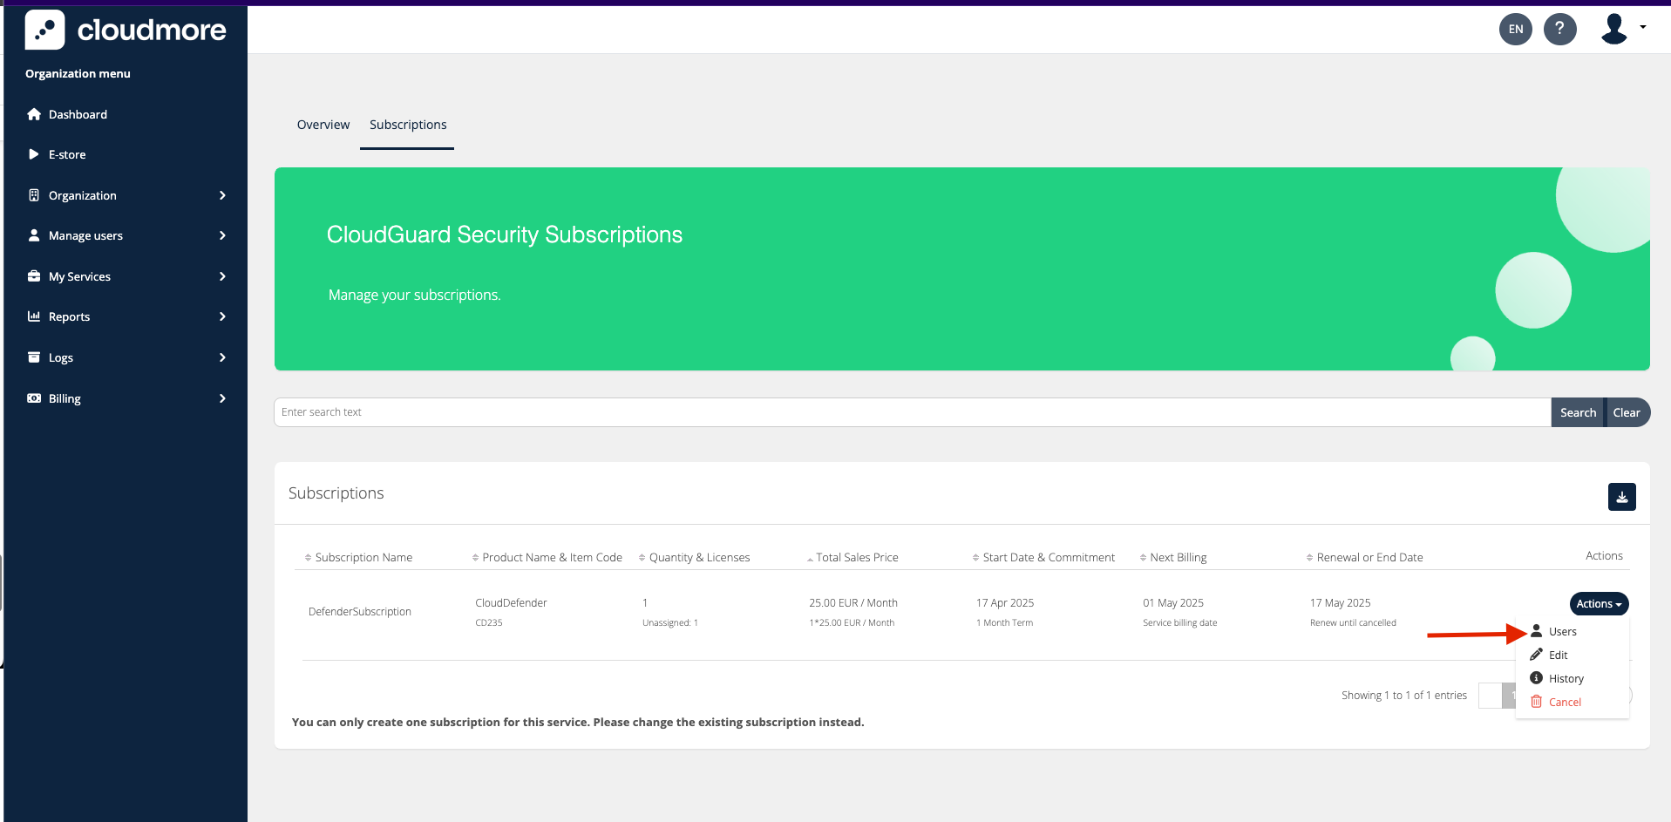Toggle sort order on Total Sales Price column

click(x=808, y=556)
